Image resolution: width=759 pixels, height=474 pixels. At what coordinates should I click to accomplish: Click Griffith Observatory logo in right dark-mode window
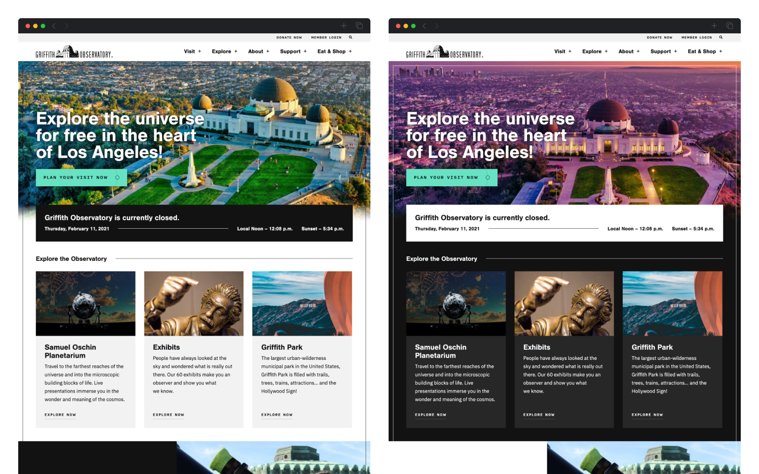coord(444,52)
